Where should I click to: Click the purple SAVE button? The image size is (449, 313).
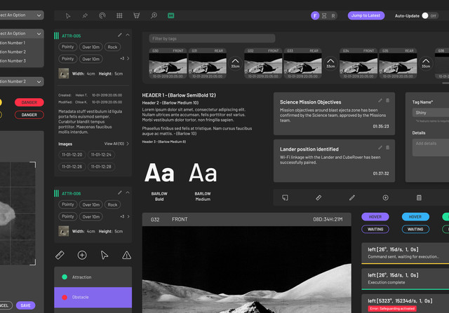[x=25, y=305]
